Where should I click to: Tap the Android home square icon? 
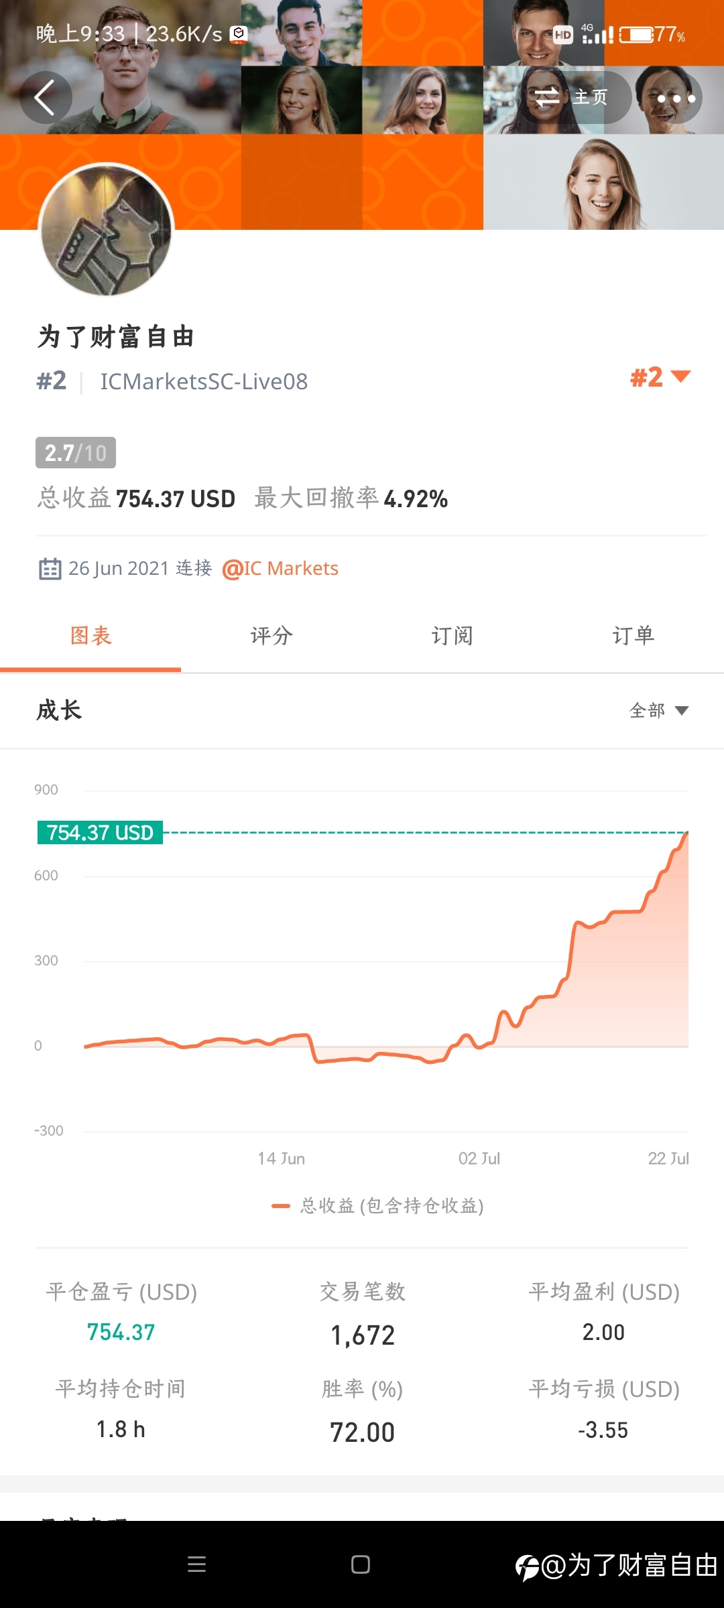tap(361, 1564)
